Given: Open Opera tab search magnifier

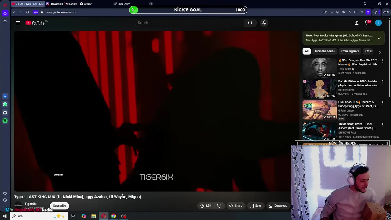Looking at the screenshot, I should pyautogui.click(x=365, y=4).
